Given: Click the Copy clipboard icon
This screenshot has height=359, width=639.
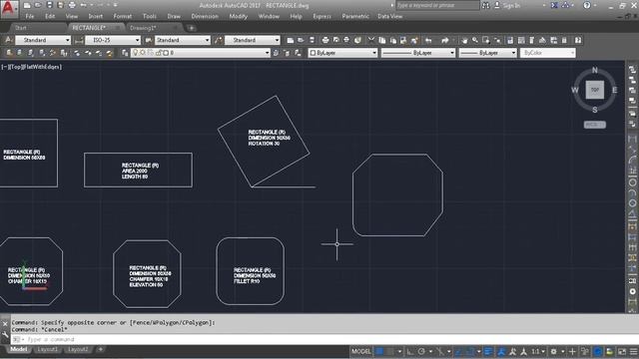Looking at the screenshot, I should (x=381, y=40).
